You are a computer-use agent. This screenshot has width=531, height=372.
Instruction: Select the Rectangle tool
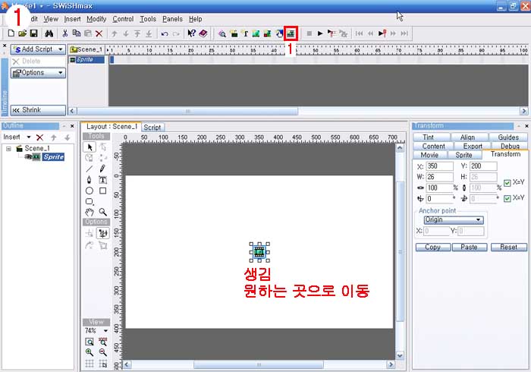click(102, 191)
